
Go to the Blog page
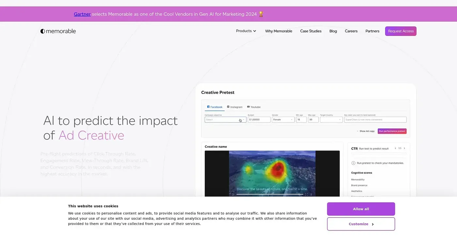(x=333, y=31)
